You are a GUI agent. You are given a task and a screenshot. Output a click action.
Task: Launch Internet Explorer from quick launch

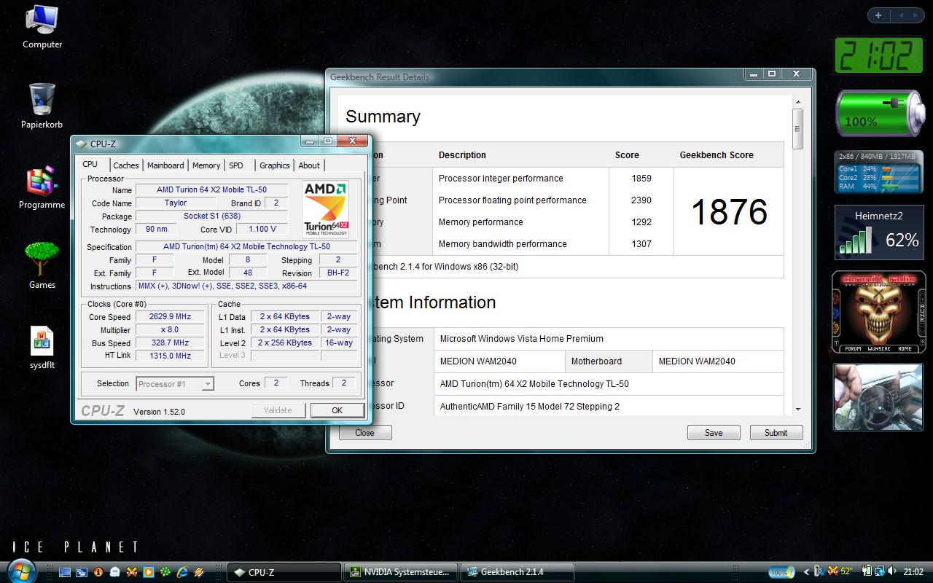[182, 572]
